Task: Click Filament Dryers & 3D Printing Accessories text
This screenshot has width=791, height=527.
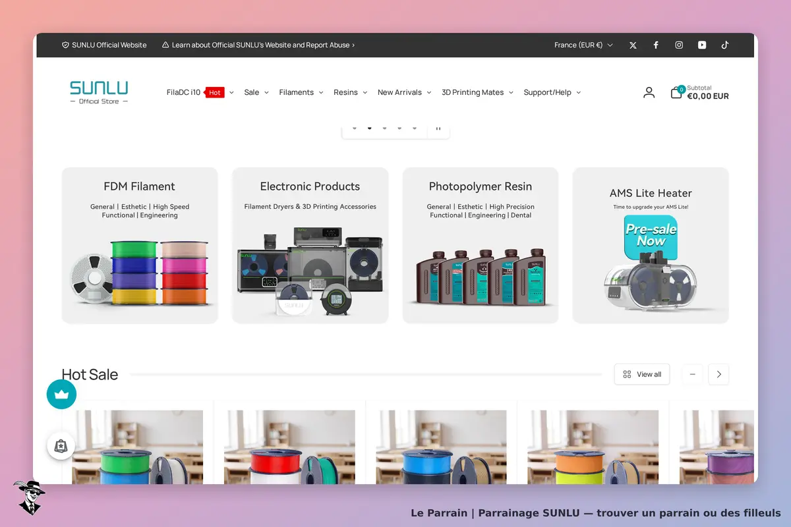Action: (x=310, y=207)
